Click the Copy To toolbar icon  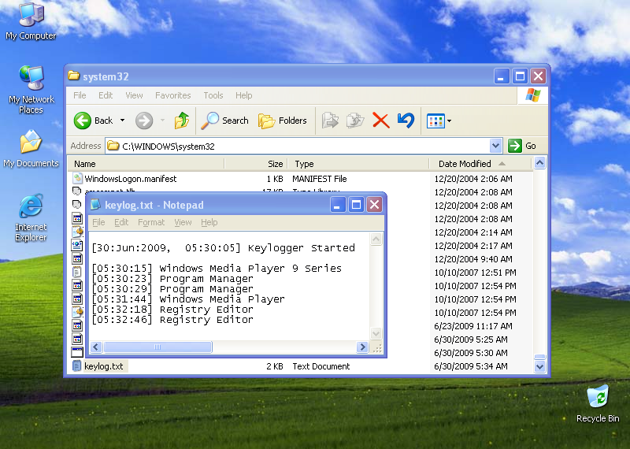click(x=355, y=121)
